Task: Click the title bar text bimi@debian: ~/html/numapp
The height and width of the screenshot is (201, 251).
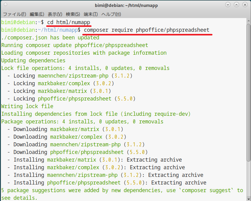Action: tap(125, 5)
